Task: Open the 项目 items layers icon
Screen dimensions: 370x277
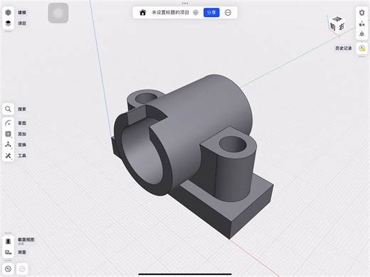Action: pos(8,23)
